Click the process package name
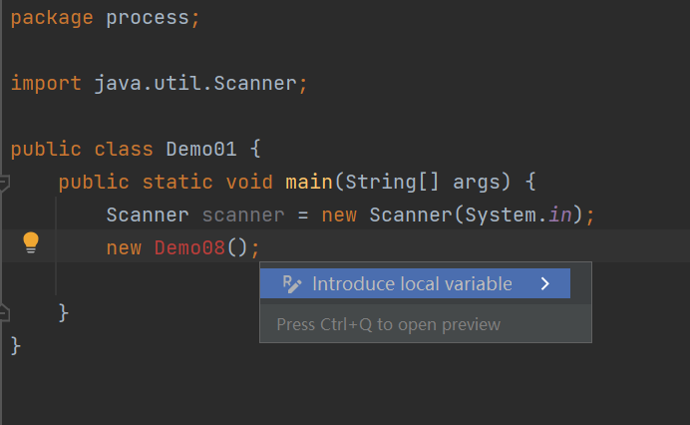Viewport: 690px width, 425px height. point(142,18)
